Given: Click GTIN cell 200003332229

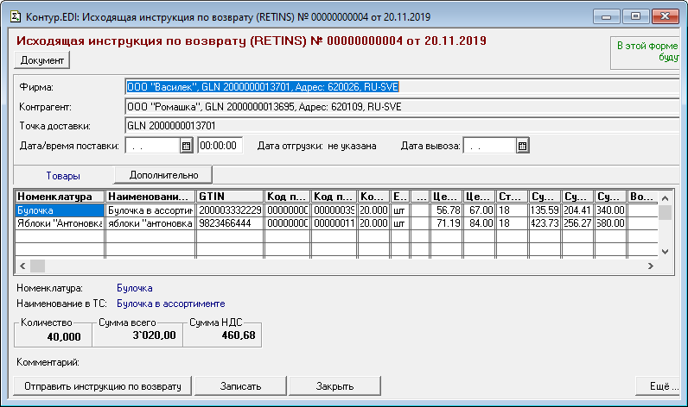Looking at the screenshot, I should pos(230,210).
